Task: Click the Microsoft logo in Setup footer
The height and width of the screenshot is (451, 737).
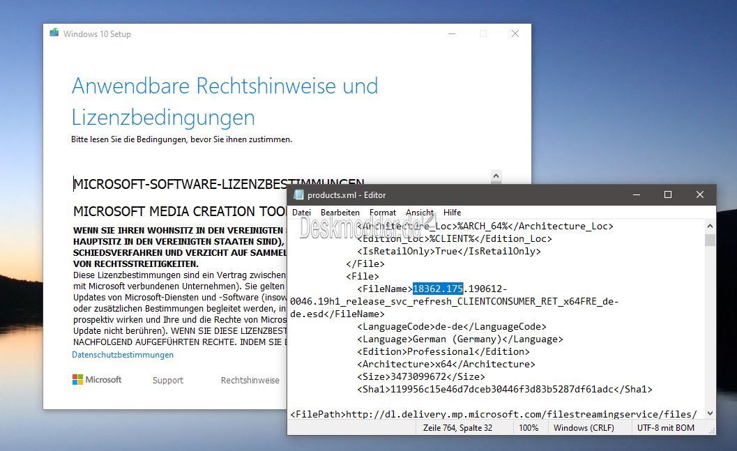Action: (97, 380)
